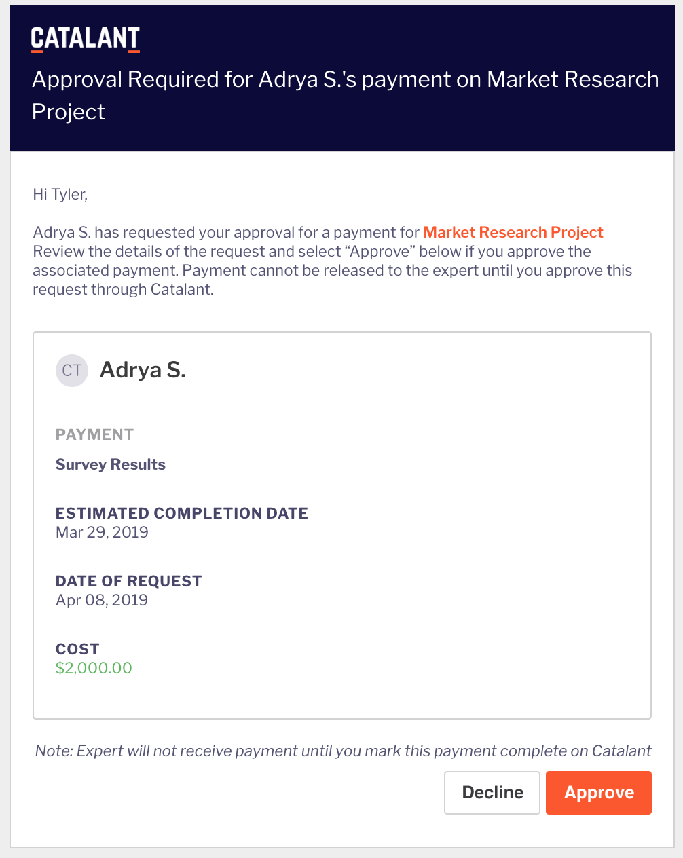Click the Apr 08, 2019 request date
The width and height of the screenshot is (683, 858).
click(102, 600)
